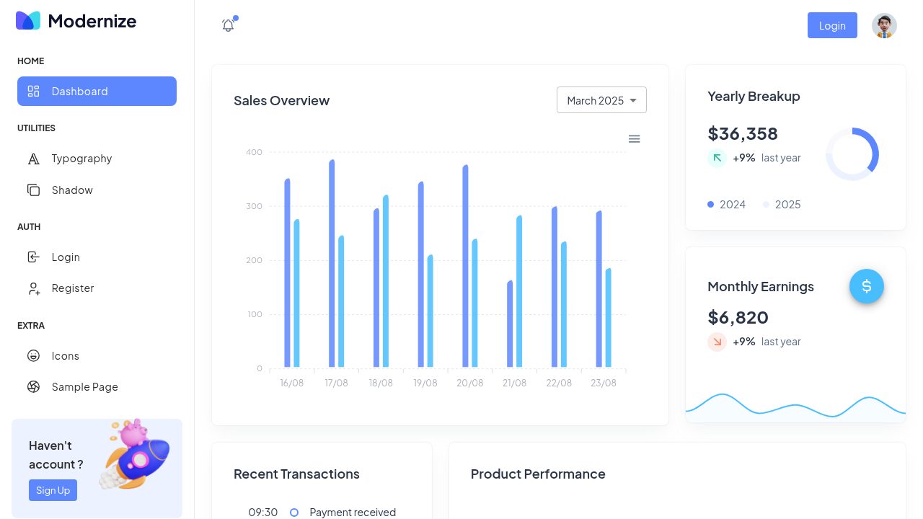Click the Yearly Breakup donut chart
Image resolution: width=923 pixels, height=519 pixels.
point(852,154)
